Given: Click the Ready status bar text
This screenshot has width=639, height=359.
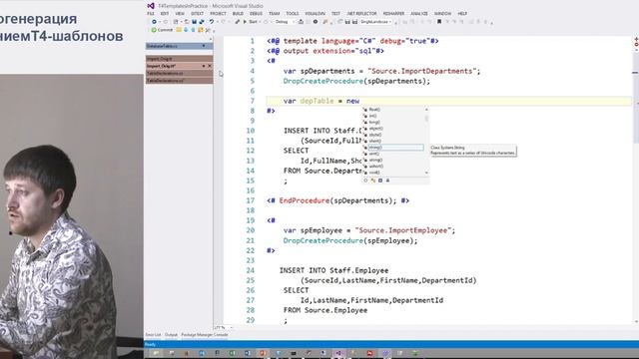Looking at the screenshot, I should [x=150, y=344].
